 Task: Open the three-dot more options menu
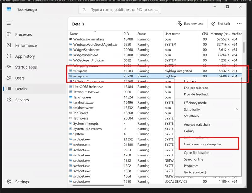coord(239,24)
